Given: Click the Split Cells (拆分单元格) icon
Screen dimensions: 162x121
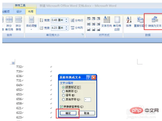Looking at the screenshot, I should [x=9, y=20].
